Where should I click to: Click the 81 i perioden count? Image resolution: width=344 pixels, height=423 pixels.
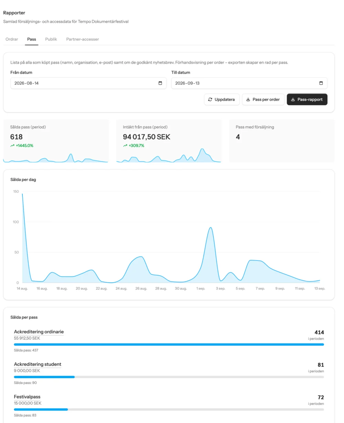pyautogui.click(x=321, y=365)
